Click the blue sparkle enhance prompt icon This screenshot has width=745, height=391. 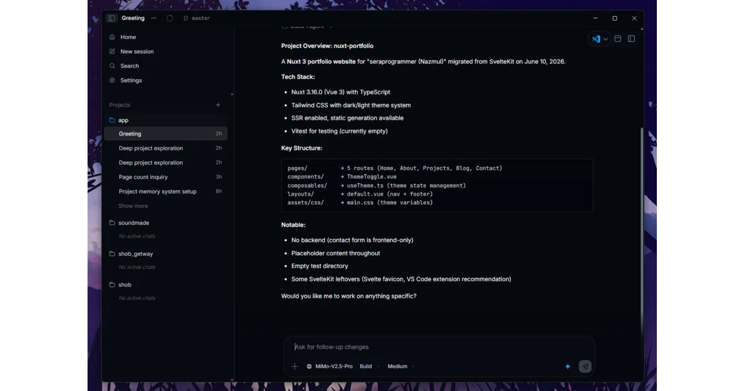pyautogui.click(x=567, y=366)
